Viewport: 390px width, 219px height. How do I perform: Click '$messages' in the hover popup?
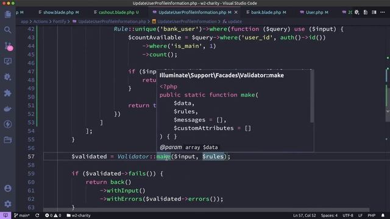click(190, 120)
